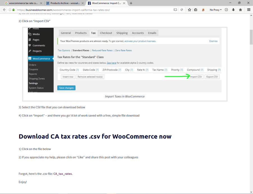Open a new tab with the plus button

click(x=131, y=3)
